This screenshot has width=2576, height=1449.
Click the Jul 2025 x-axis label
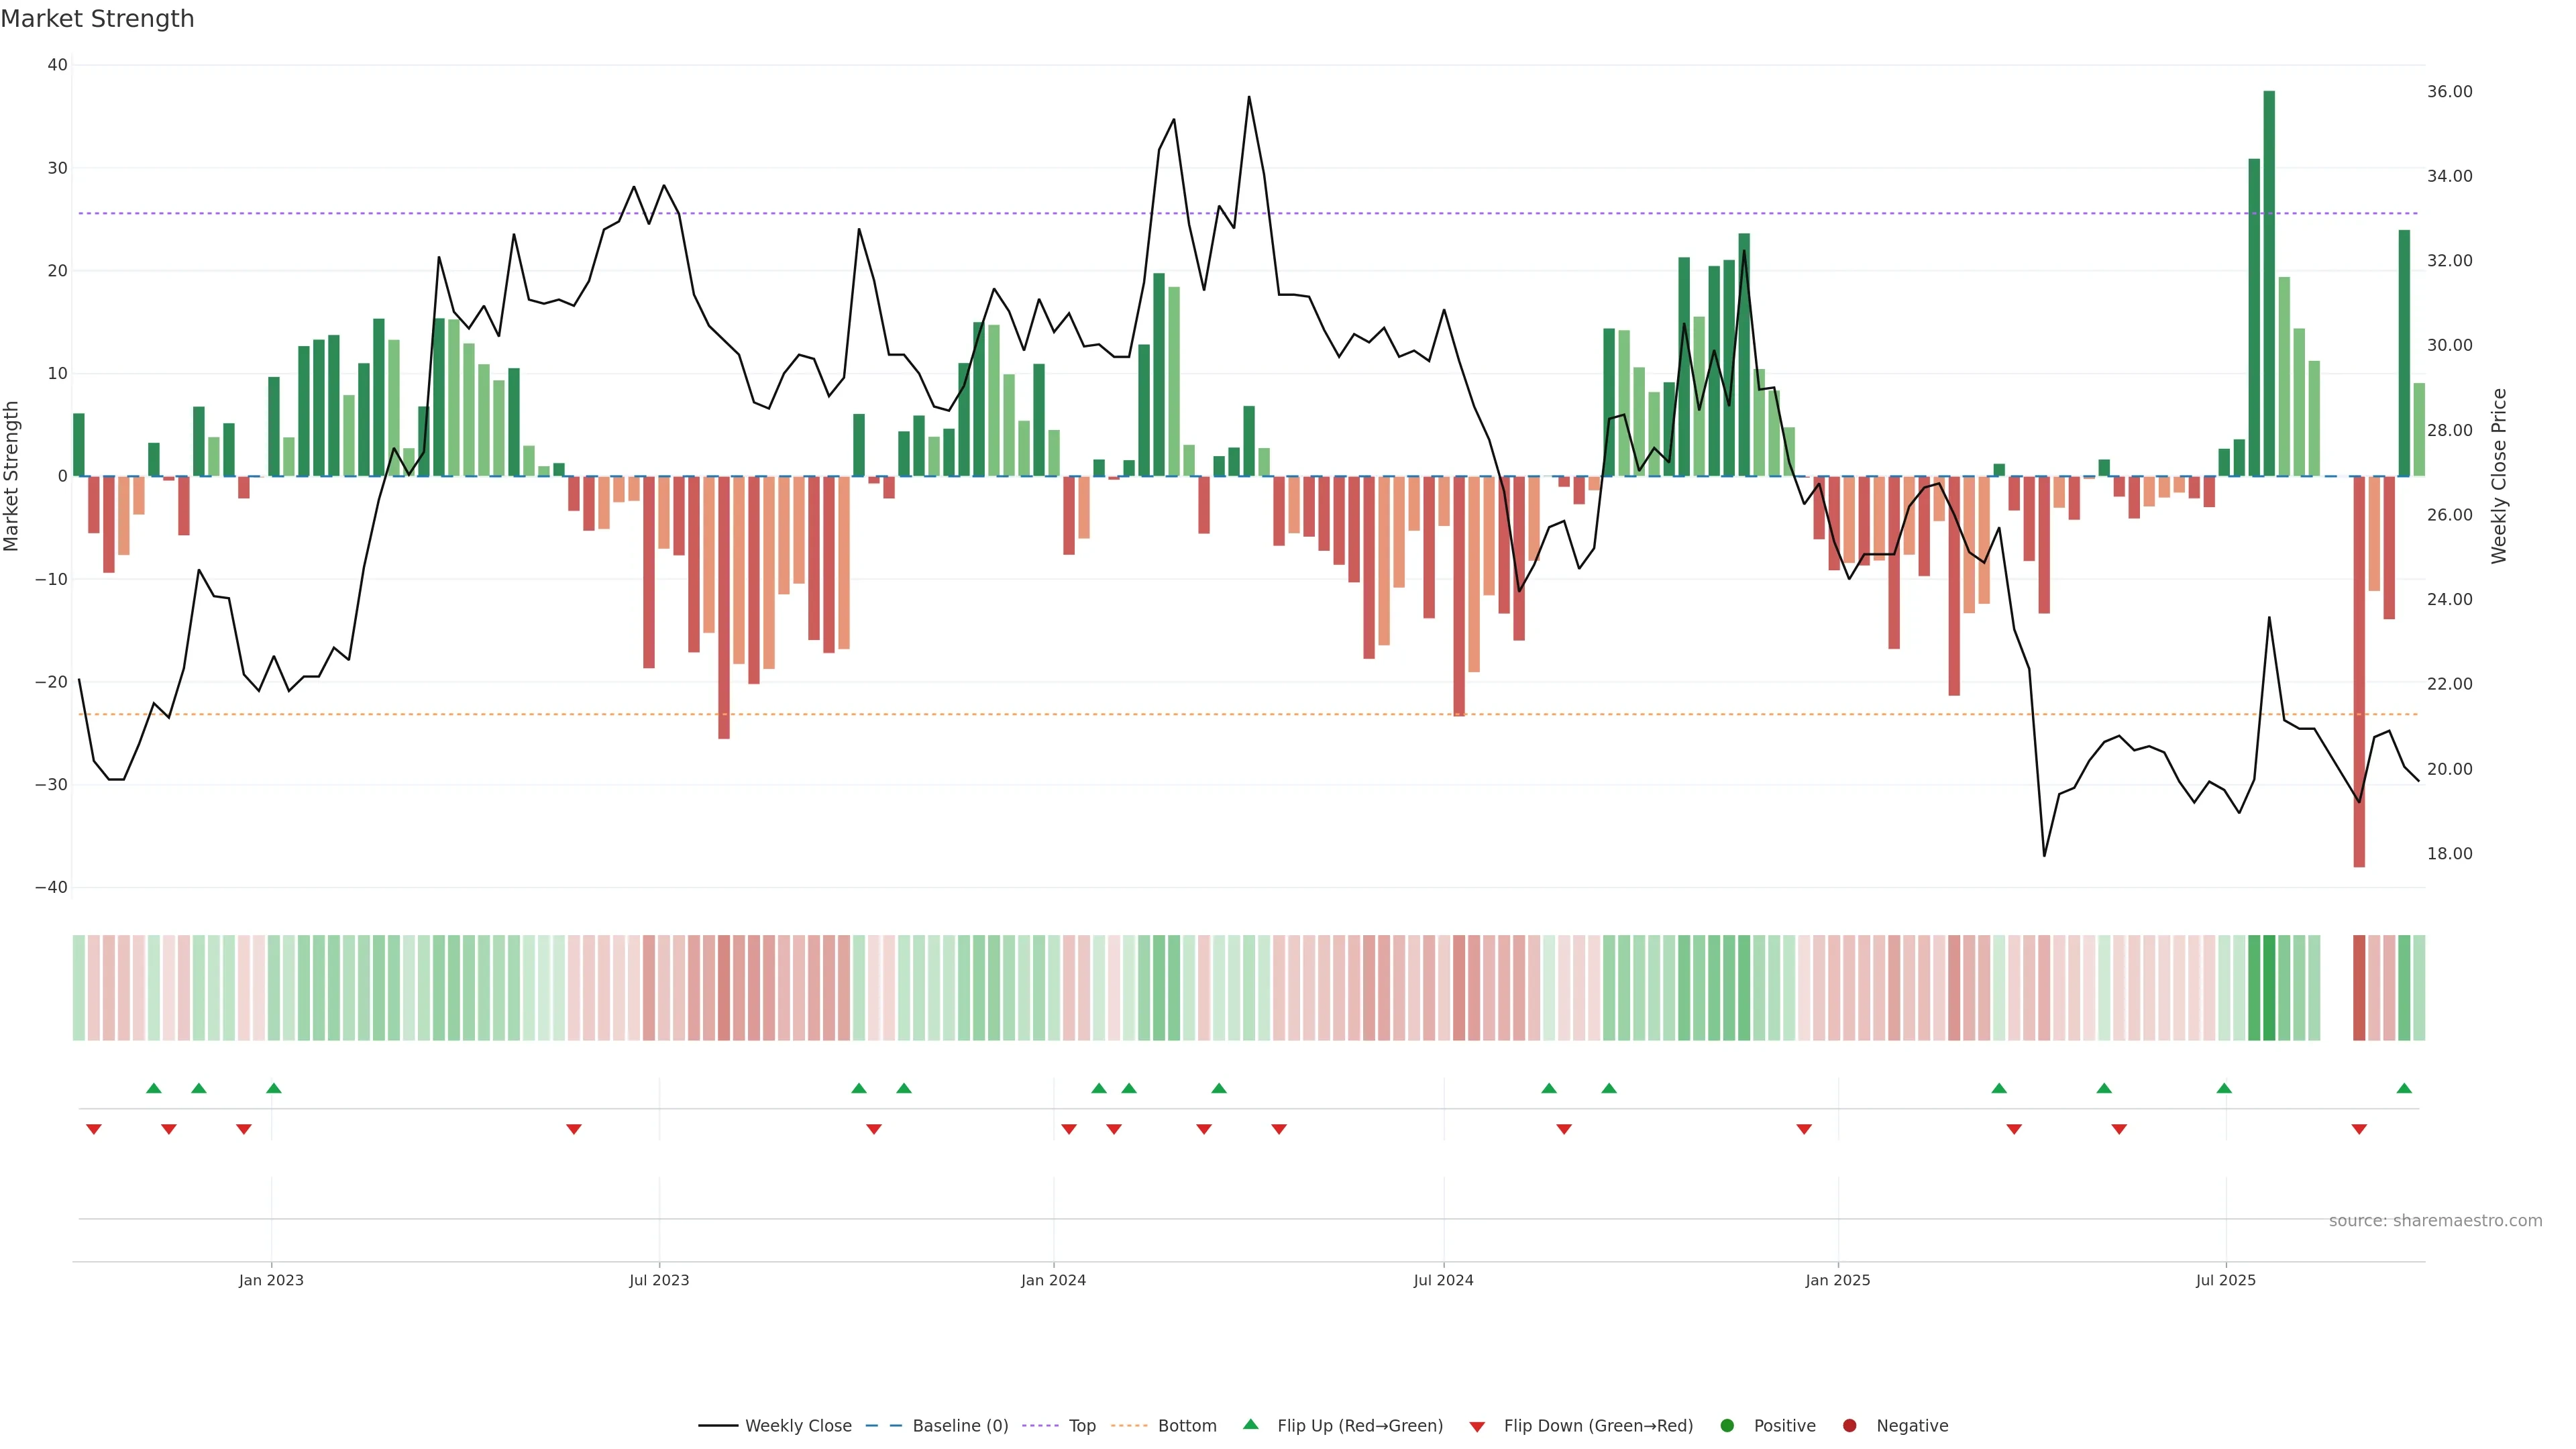click(2225, 1280)
